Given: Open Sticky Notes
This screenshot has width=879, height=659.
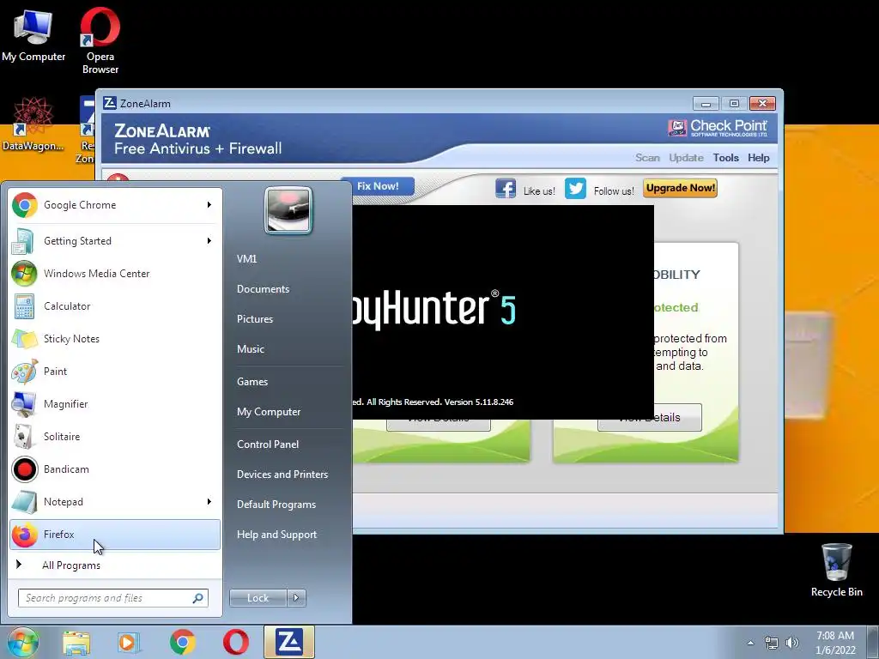Looking at the screenshot, I should click(114, 338).
